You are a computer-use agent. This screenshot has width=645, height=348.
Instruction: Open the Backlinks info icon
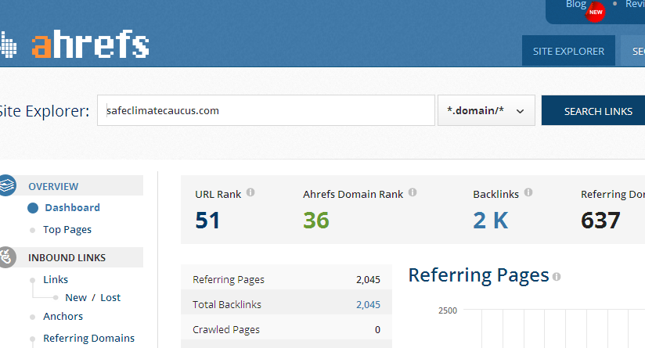[528, 192]
